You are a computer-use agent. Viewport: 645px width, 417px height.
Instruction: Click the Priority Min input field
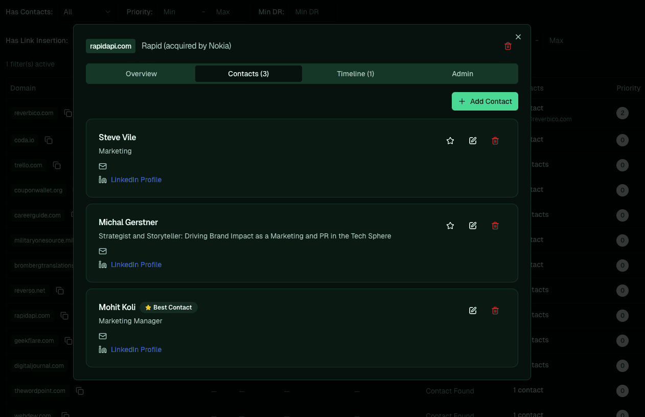178,12
